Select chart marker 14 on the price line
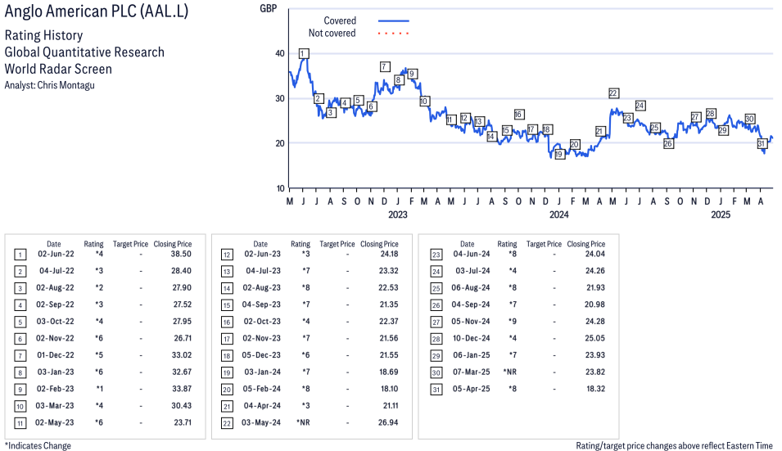Screen dimensions: 782x451 click(x=492, y=136)
